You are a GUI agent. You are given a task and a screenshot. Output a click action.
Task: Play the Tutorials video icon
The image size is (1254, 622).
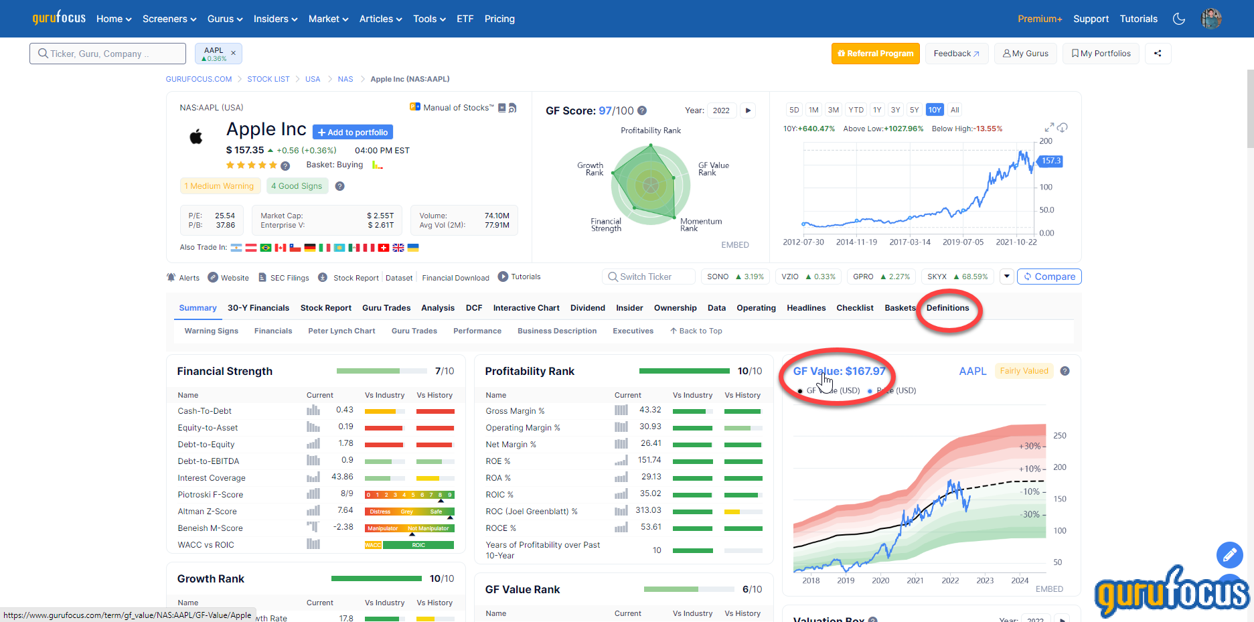click(503, 277)
